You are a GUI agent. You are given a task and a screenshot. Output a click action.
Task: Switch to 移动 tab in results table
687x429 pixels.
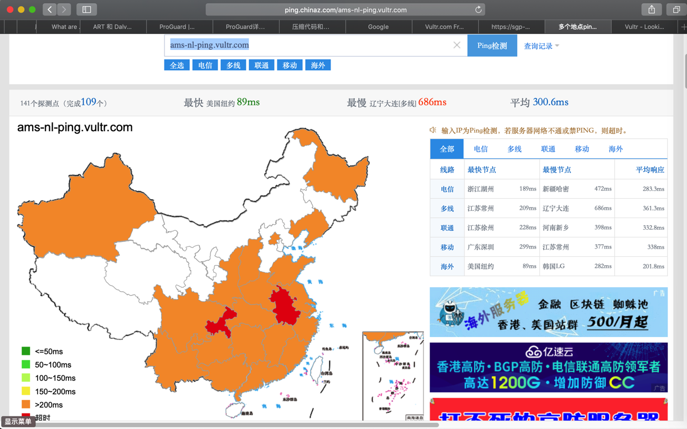point(582,149)
